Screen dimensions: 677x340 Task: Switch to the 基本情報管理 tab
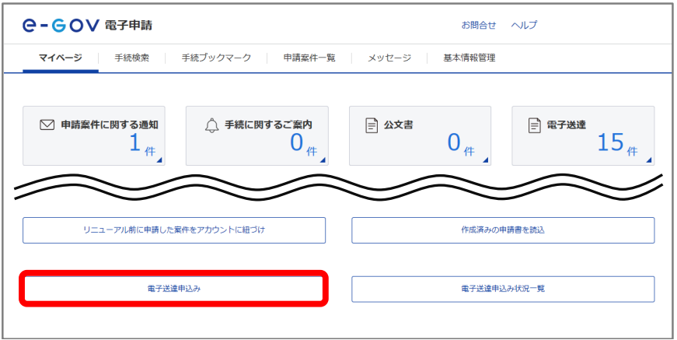[x=469, y=58]
